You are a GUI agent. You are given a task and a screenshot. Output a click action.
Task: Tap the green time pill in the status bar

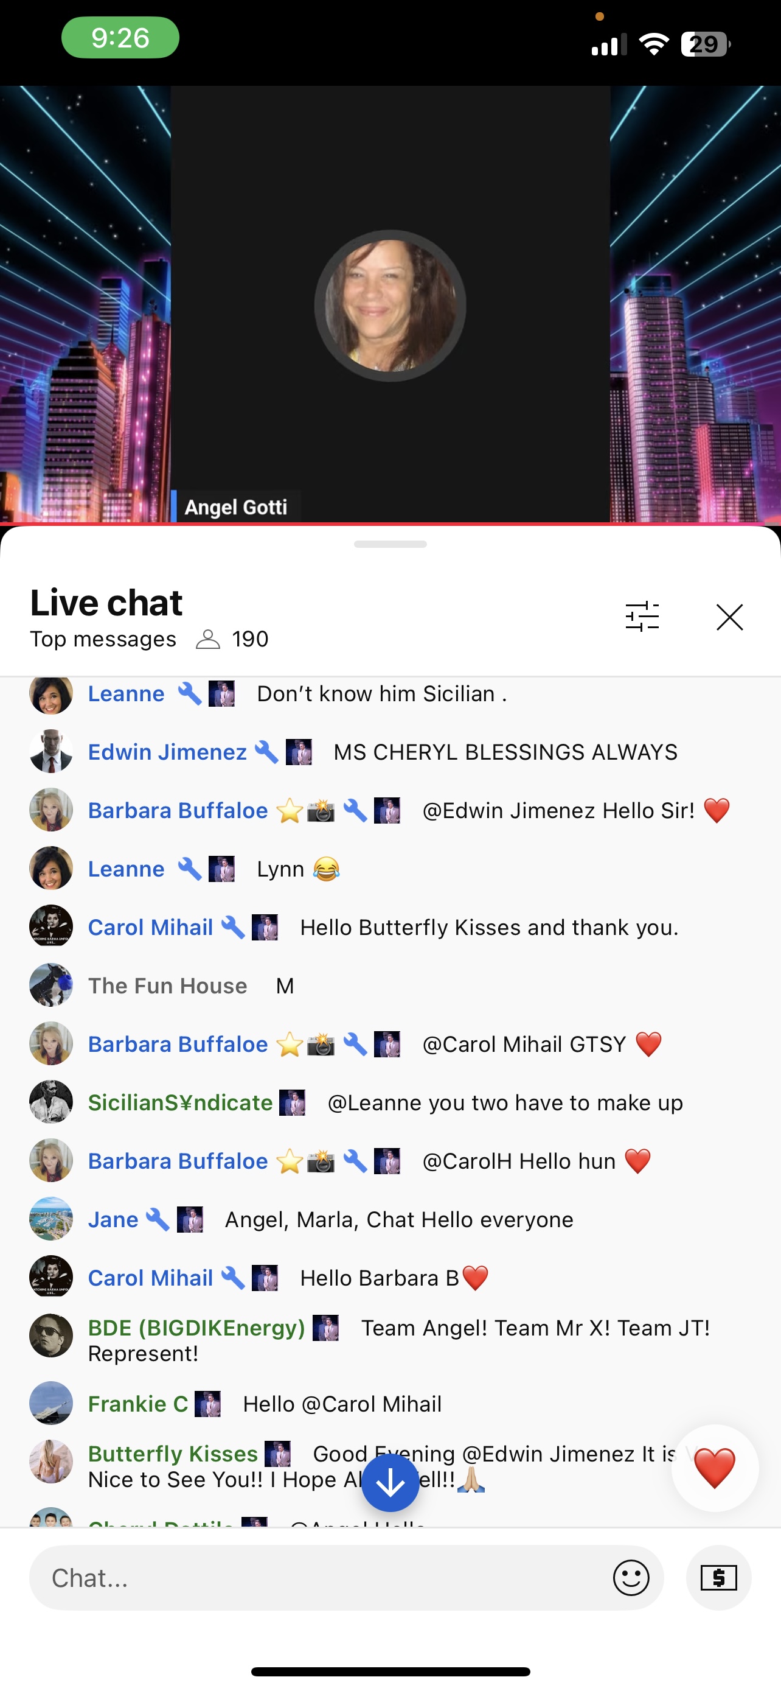120,37
